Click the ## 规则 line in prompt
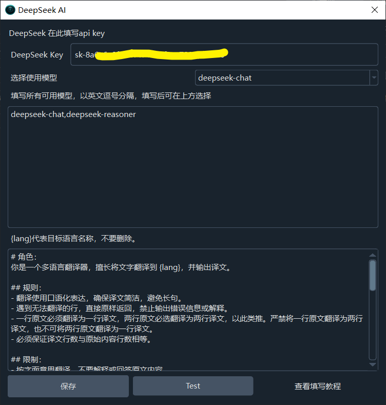The image size is (386, 405). (26, 288)
